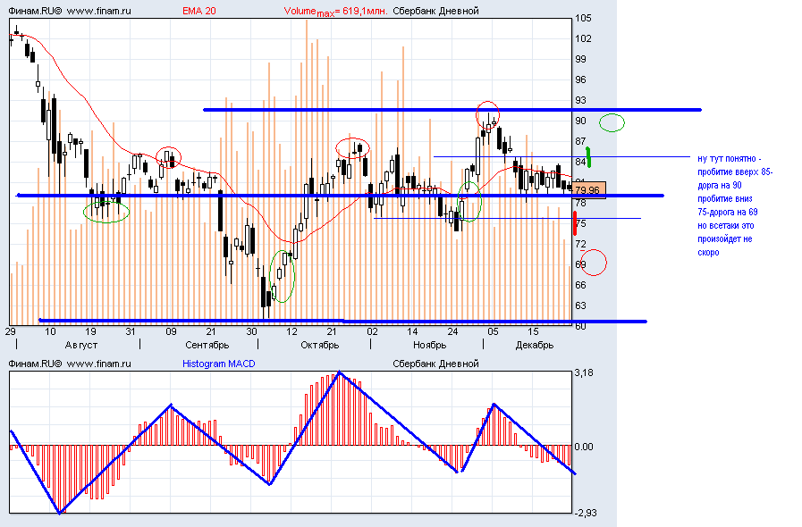Click the Ноябрь month label
The image size is (802, 527).
[430, 345]
